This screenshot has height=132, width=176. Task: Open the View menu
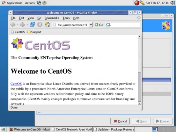point(31,18)
